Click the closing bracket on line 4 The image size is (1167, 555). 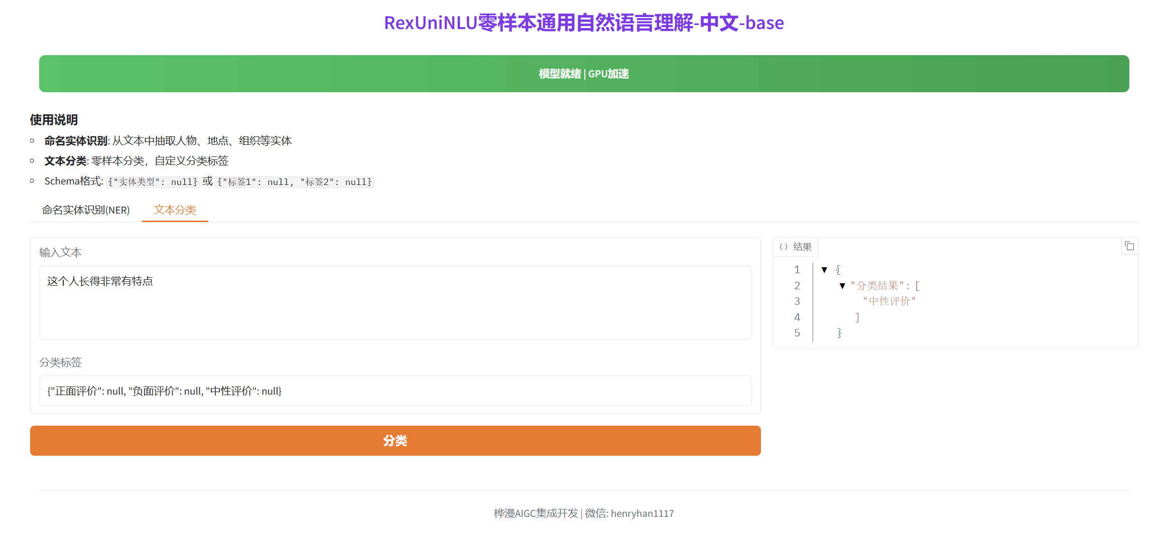point(857,317)
